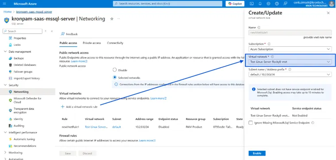Open kronpam-saas-mssql-server breadcrumb link
The image size is (336, 160).
34,12
